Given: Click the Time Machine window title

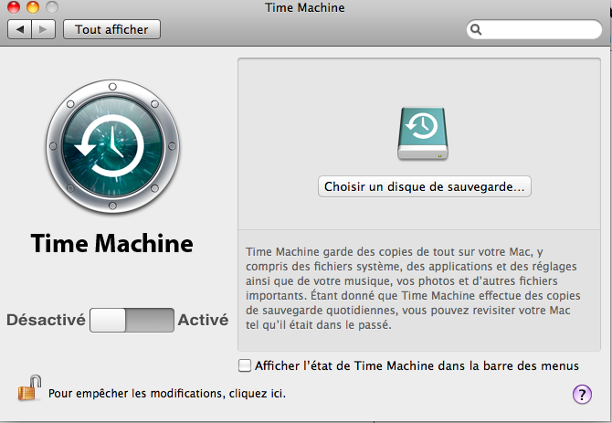Looking at the screenshot, I should point(306,7).
